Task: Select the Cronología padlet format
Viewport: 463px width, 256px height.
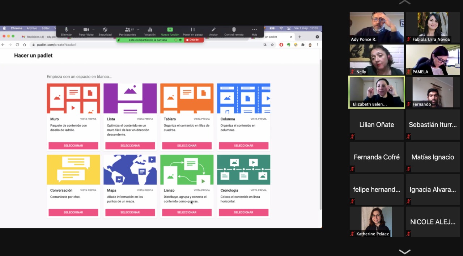Action: point(244,213)
